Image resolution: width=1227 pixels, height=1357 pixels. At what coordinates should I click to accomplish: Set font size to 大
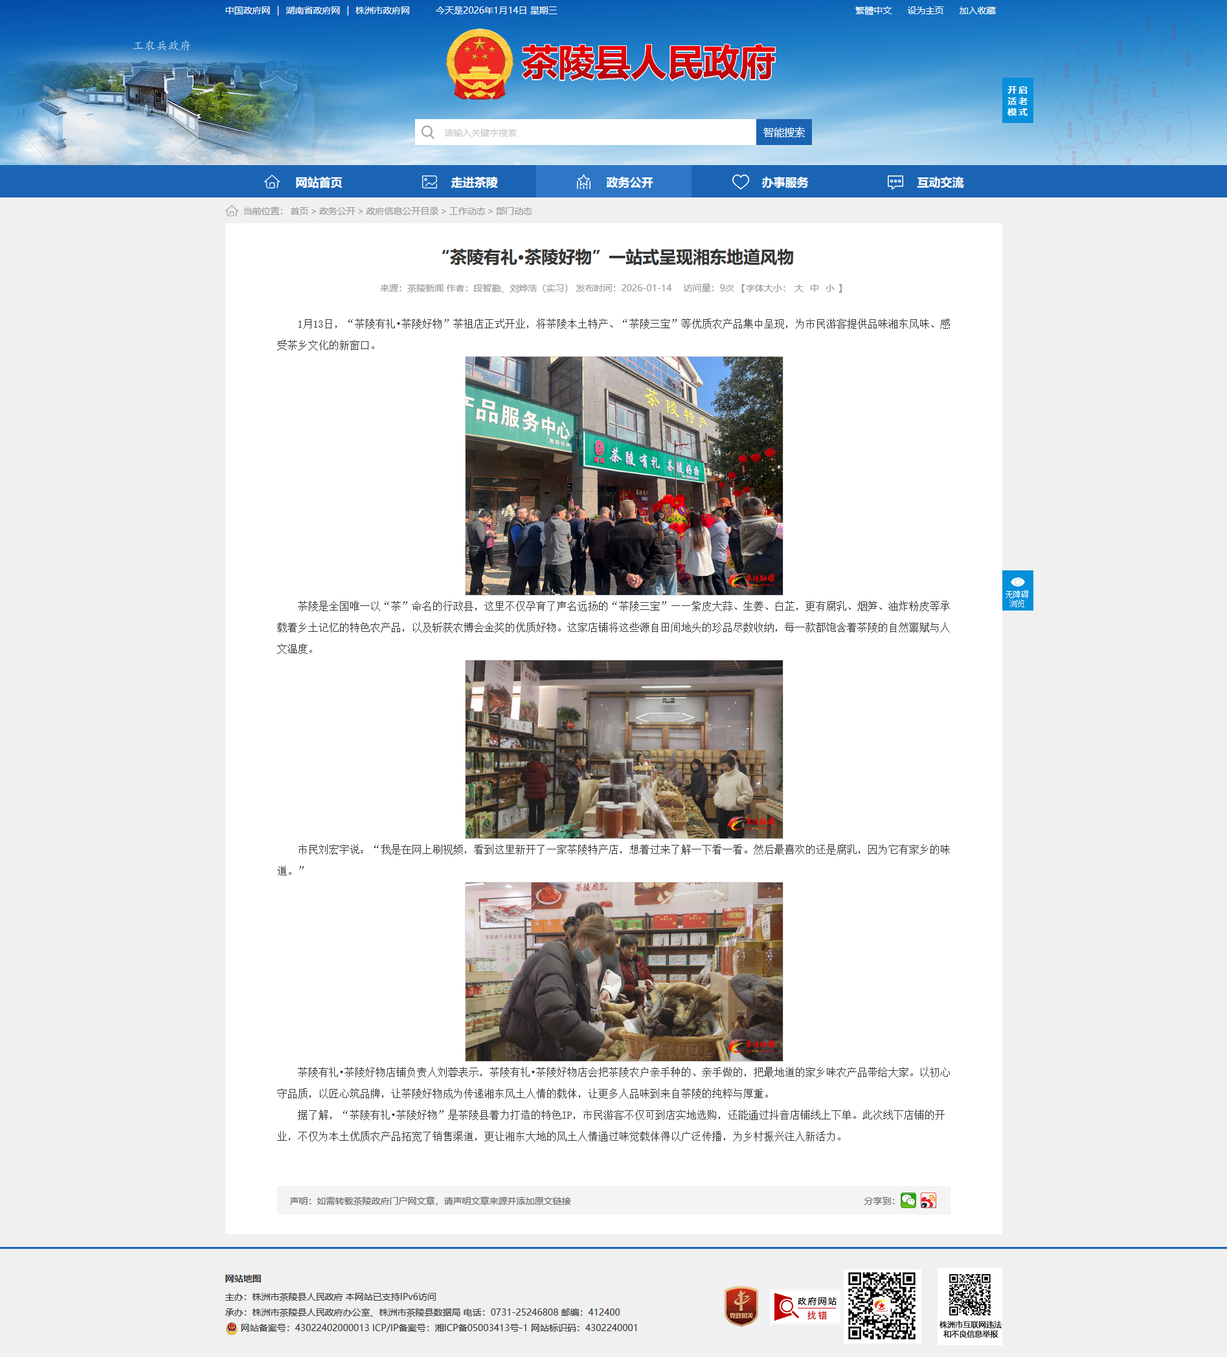[x=798, y=288]
